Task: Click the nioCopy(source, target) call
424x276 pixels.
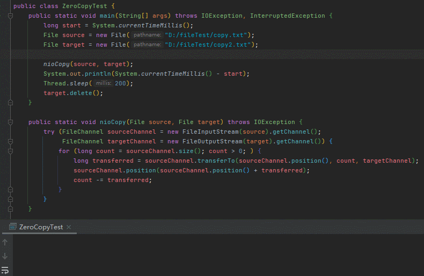Action: [x=88, y=64]
